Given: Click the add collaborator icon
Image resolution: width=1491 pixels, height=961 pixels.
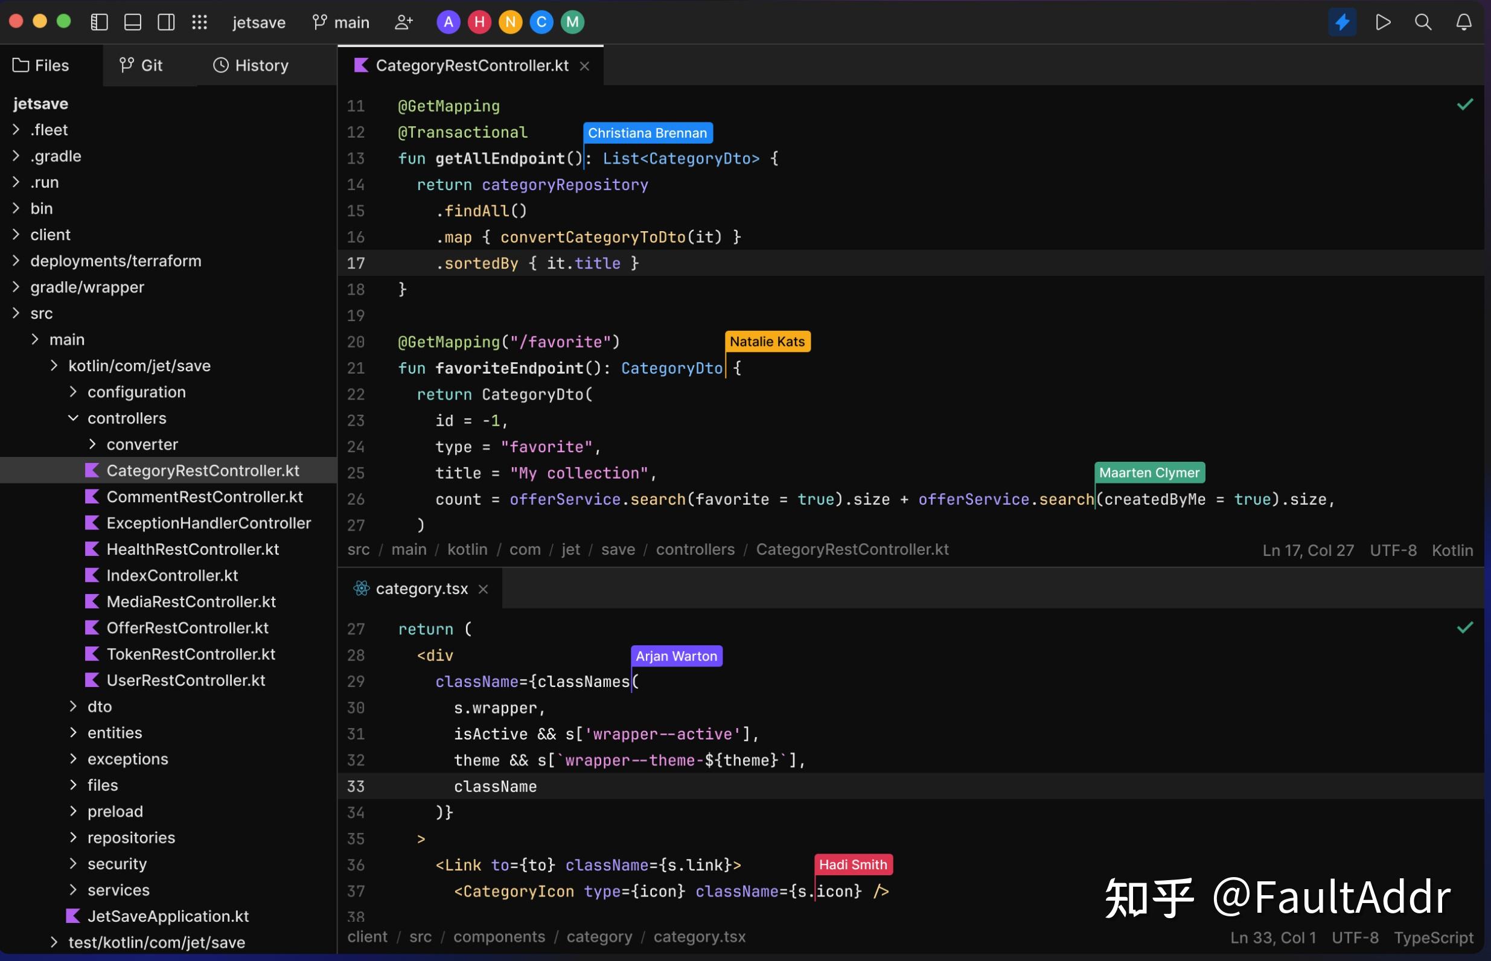Looking at the screenshot, I should pos(403,22).
